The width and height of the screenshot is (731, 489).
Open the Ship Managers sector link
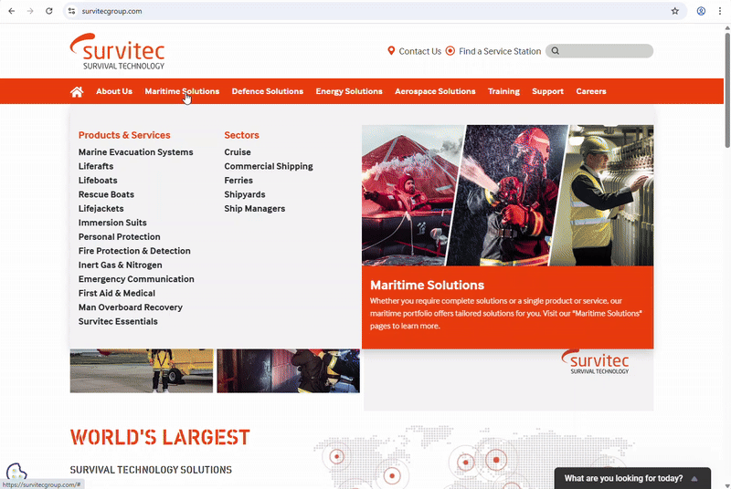(255, 208)
